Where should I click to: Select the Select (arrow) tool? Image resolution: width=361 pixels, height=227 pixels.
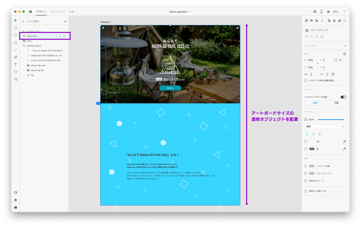pos(15,20)
